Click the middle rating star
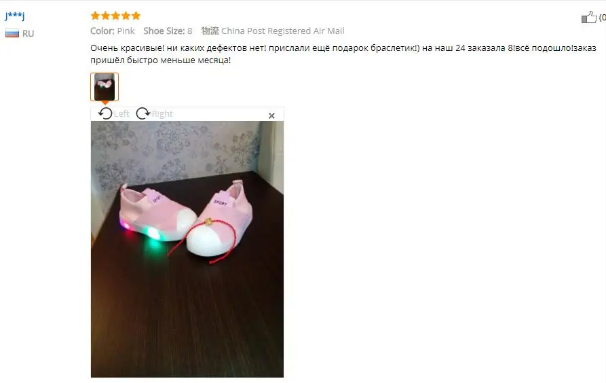This screenshot has height=383, width=606. coord(115,16)
